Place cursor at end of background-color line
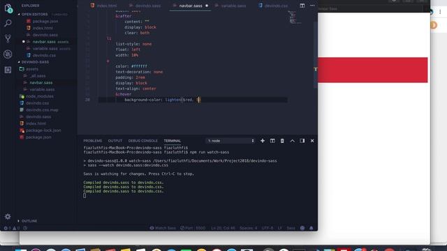The image size is (447, 251). (201, 100)
